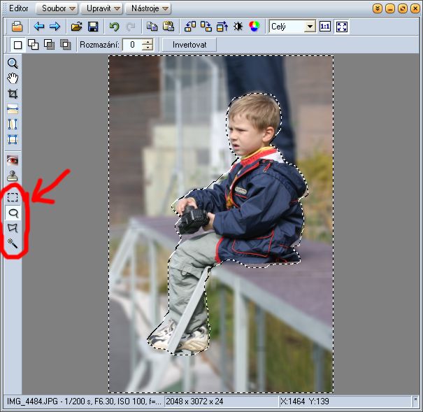Open the Upravit menu
This screenshot has height=412, width=423.
click(101, 8)
